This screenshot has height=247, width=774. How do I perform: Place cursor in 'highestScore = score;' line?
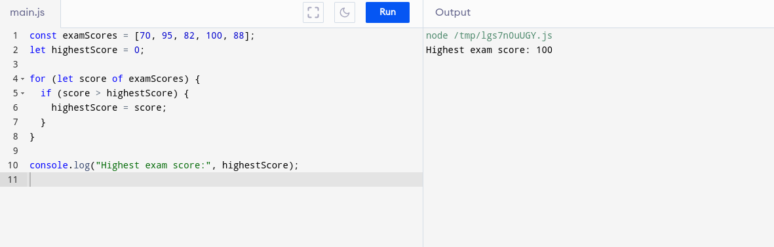click(109, 107)
